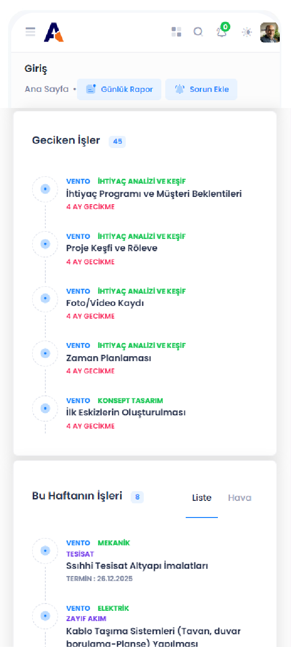This screenshot has height=647, width=291.
Task: Switch to the Hava tab
Action: (239, 497)
